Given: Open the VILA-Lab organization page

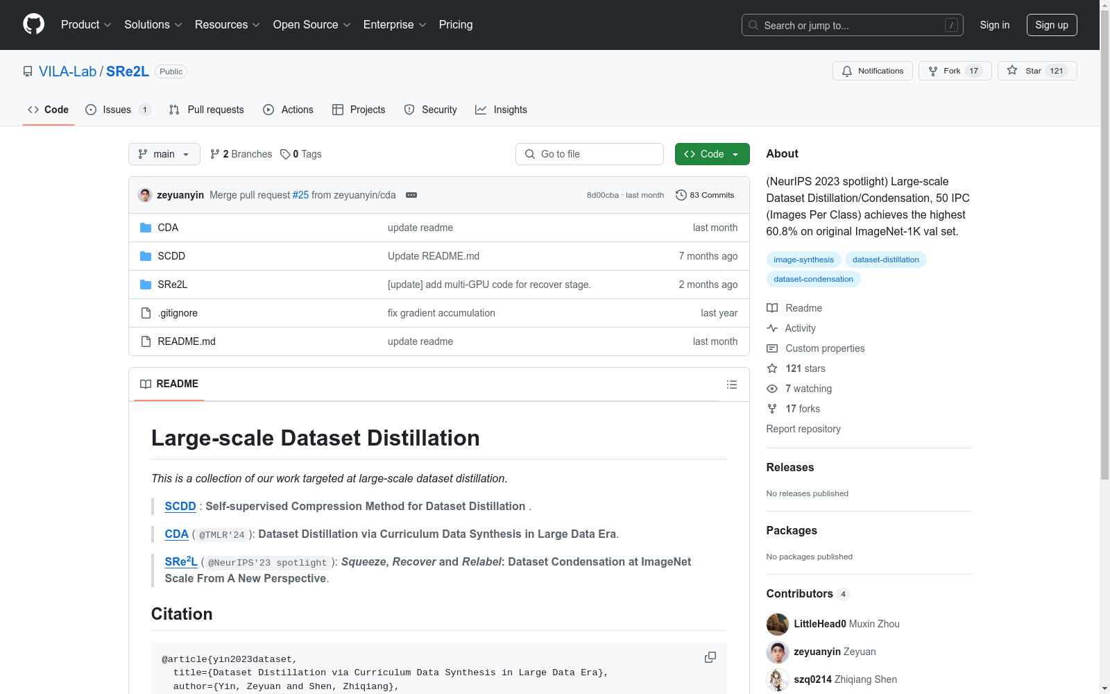Looking at the screenshot, I should (67, 71).
